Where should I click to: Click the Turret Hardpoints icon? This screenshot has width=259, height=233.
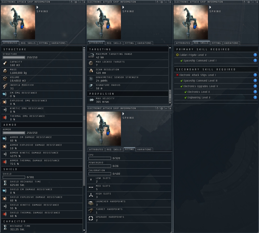pyautogui.click(x=91, y=211)
